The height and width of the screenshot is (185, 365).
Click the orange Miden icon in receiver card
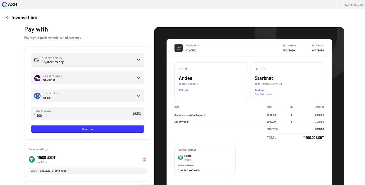(144, 159)
